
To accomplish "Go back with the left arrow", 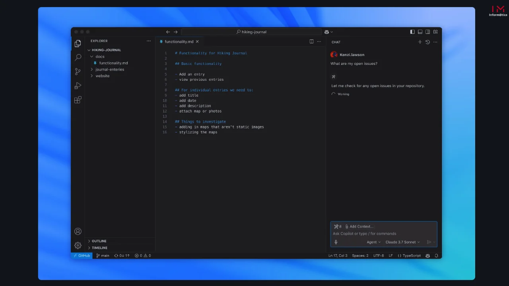I will click(x=168, y=32).
